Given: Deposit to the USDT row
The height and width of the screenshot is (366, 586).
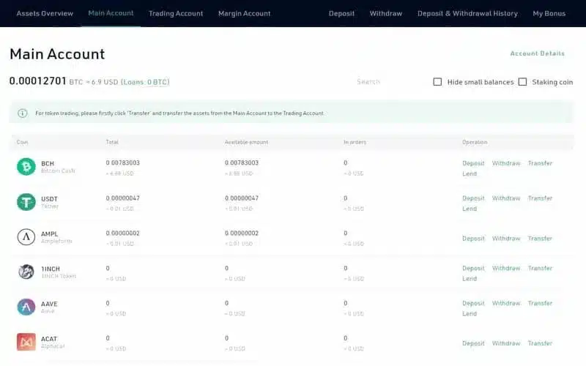Looking at the screenshot, I should click(473, 198).
